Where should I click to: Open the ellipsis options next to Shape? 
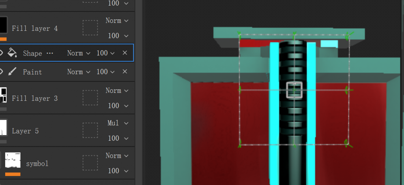point(50,53)
